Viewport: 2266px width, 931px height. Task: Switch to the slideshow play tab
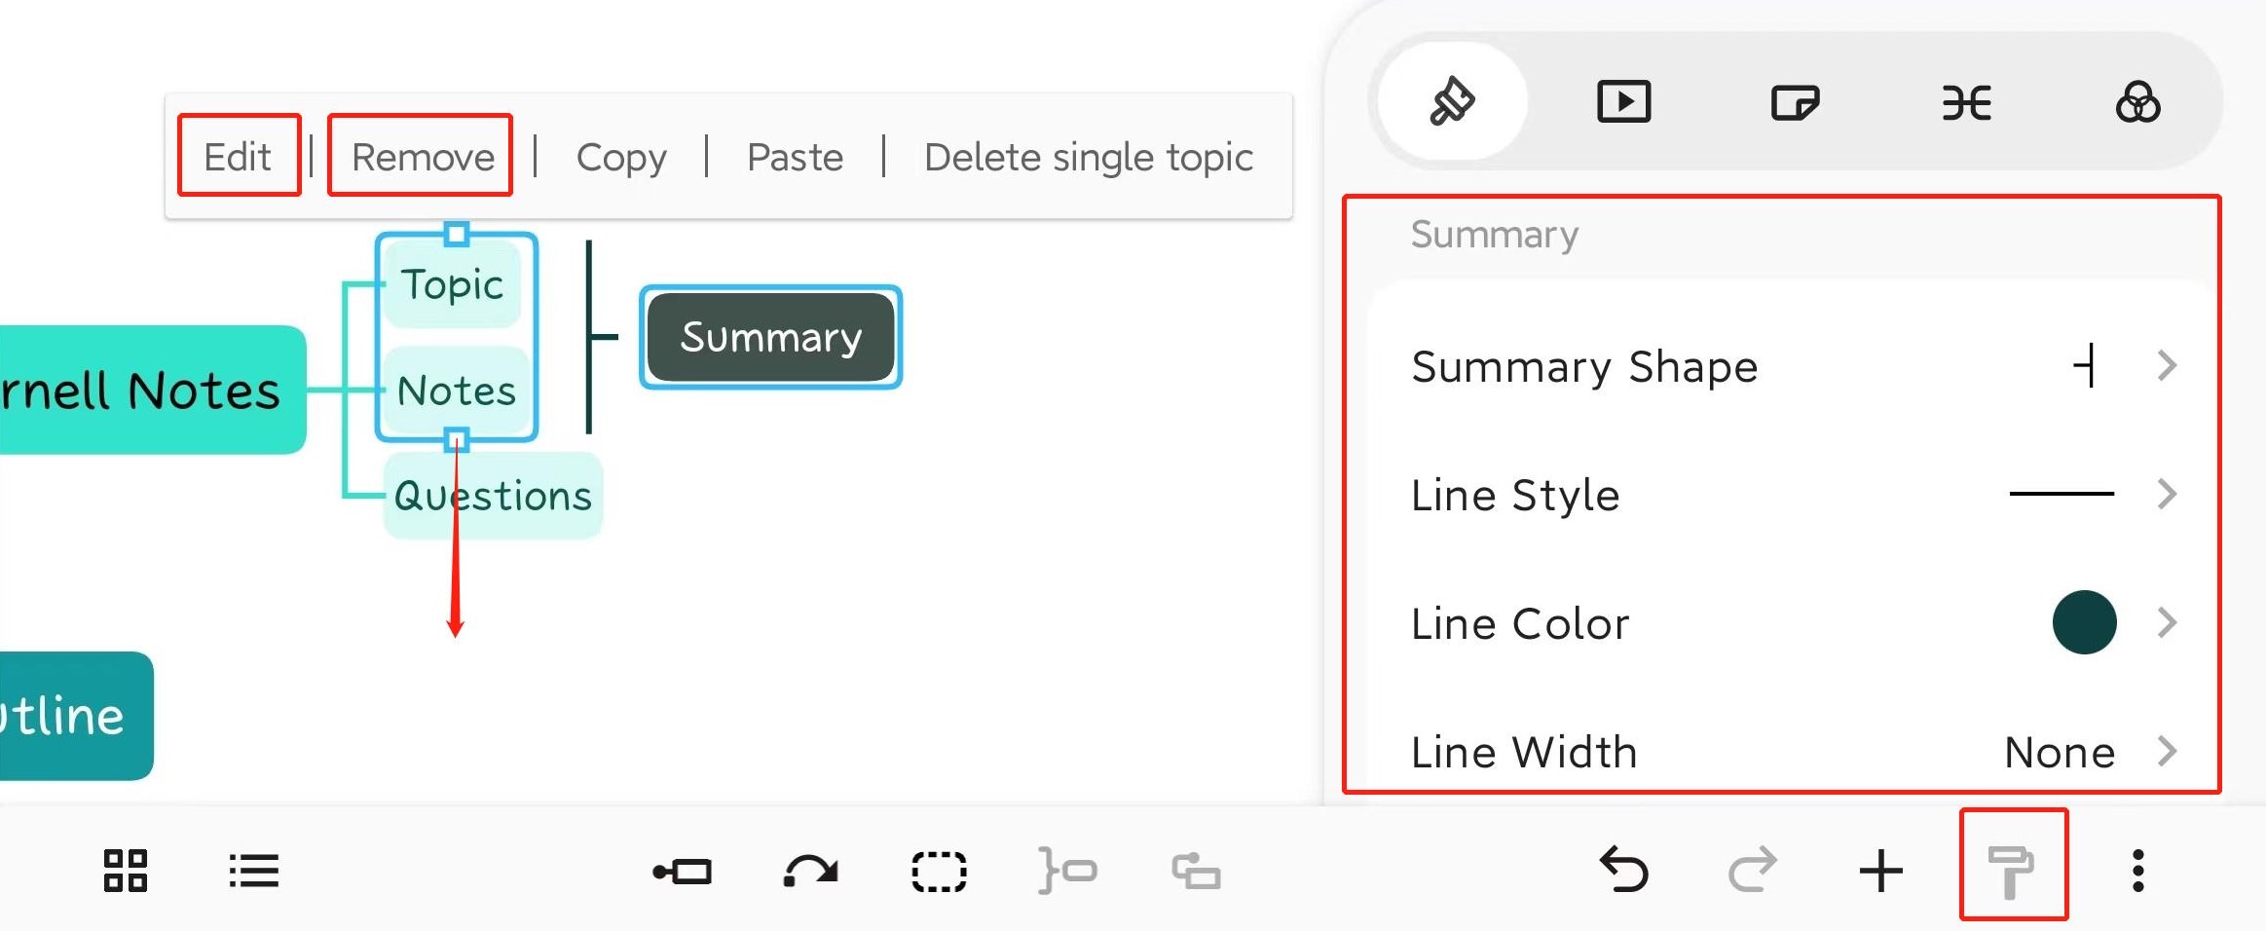pyautogui.click(x=1622, y=101)
